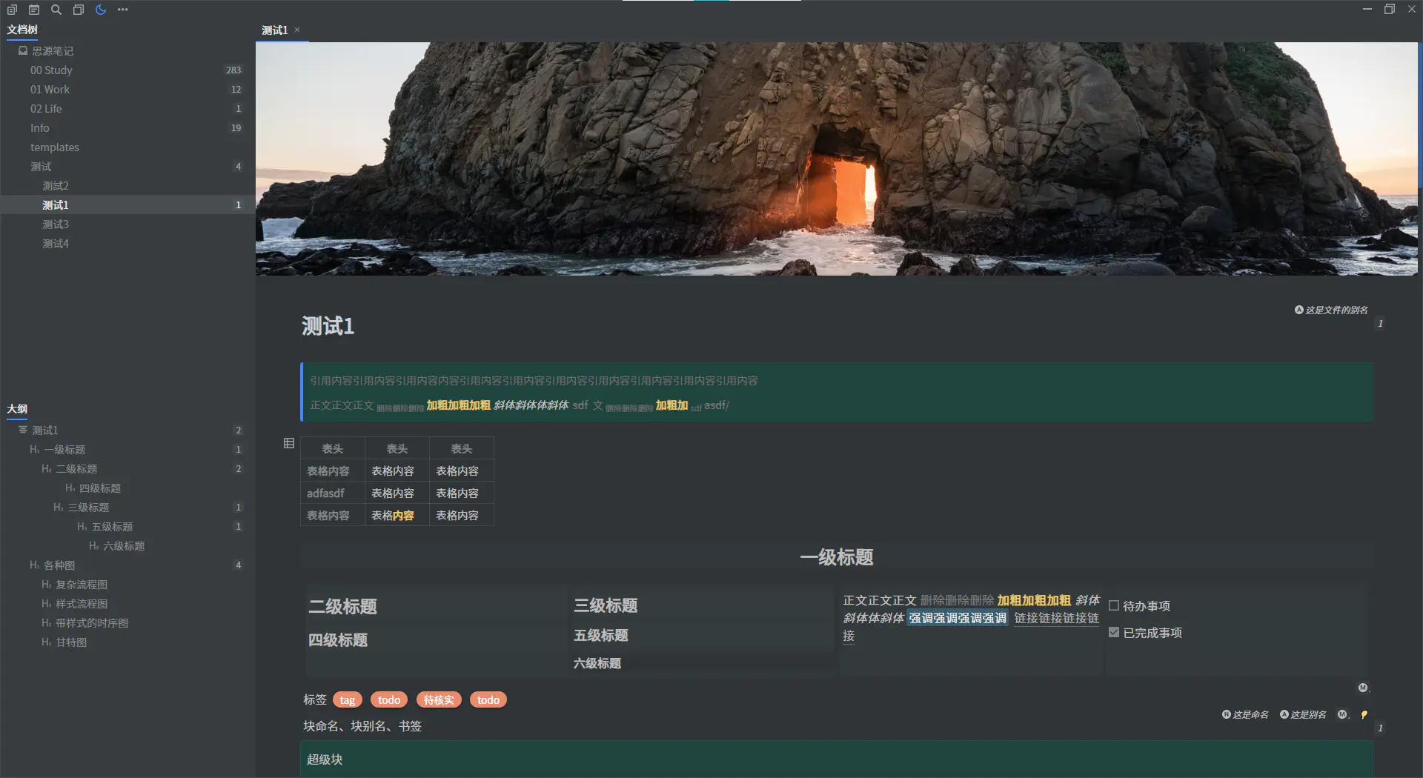Screen dimensions: 1423x778
Task: Click the H2 icon of 复杂流程图 in outline
Action: 47,585
